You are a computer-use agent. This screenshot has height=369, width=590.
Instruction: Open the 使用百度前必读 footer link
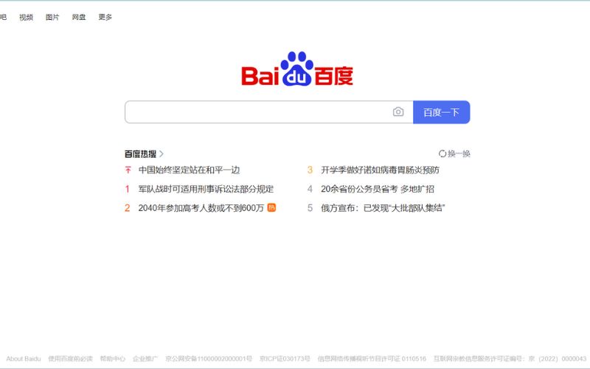70,359
